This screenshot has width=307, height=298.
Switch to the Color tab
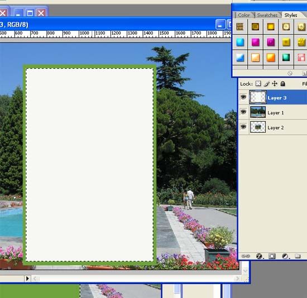pyautogui.click(x=244, y=15)
